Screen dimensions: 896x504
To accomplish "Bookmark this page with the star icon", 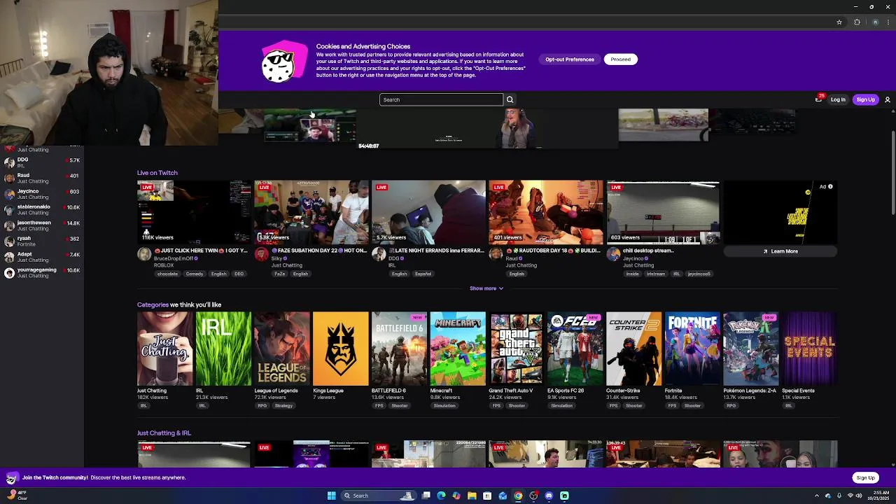I will [x=839, y=22].
